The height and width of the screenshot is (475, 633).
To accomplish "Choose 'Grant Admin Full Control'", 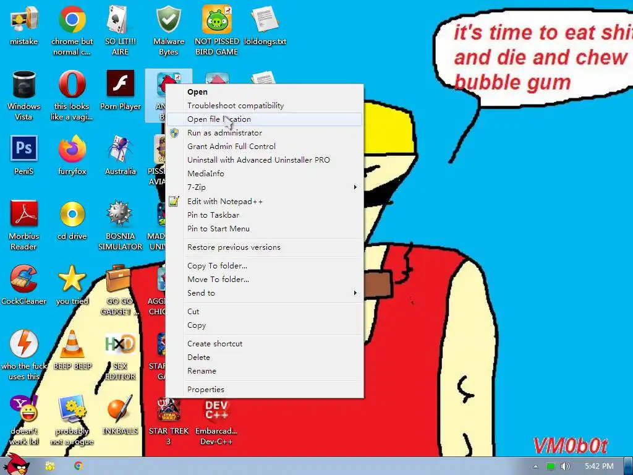I will point(265,146).
